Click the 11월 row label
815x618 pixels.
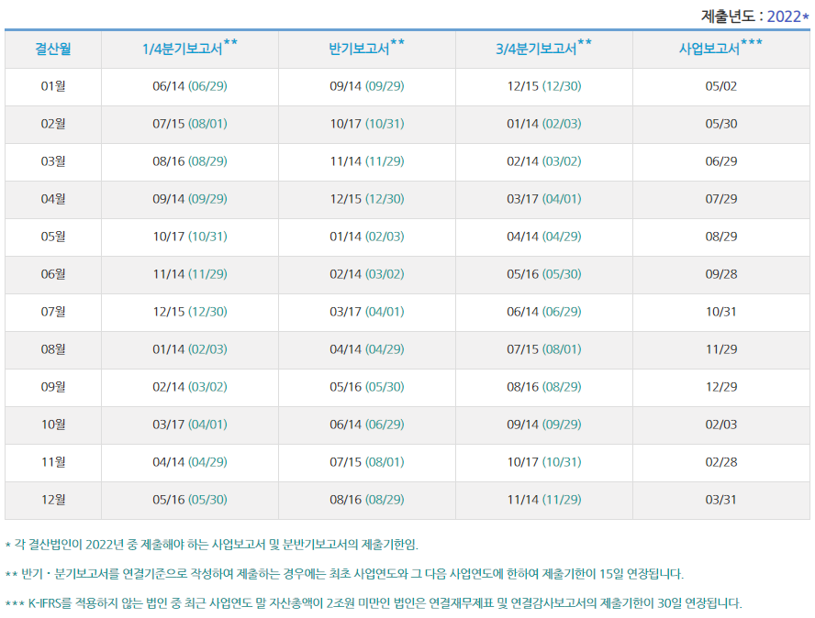[x=53, y=462]
